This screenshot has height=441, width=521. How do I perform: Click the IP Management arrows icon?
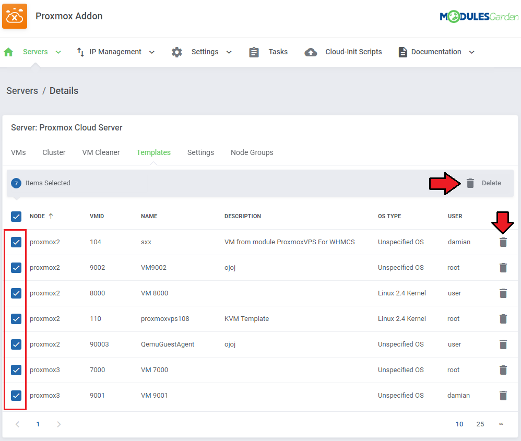tap(80, 52)
